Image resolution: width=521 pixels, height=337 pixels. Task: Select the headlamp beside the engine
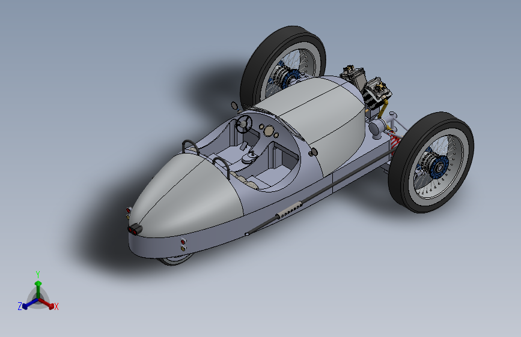pos(378,127)
